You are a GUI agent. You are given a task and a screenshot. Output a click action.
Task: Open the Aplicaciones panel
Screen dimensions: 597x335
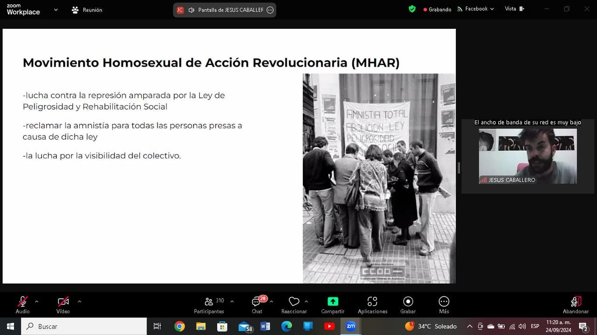[x=372, y=305]
